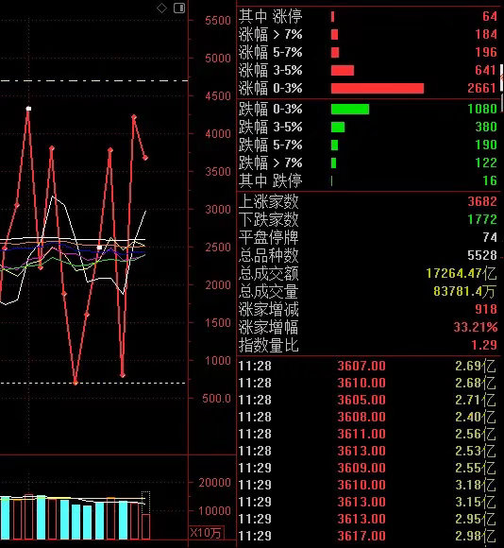Screen dimensions: 504x548
Task: Click the lowest red data point near 700
Action: tap(76, 383)
